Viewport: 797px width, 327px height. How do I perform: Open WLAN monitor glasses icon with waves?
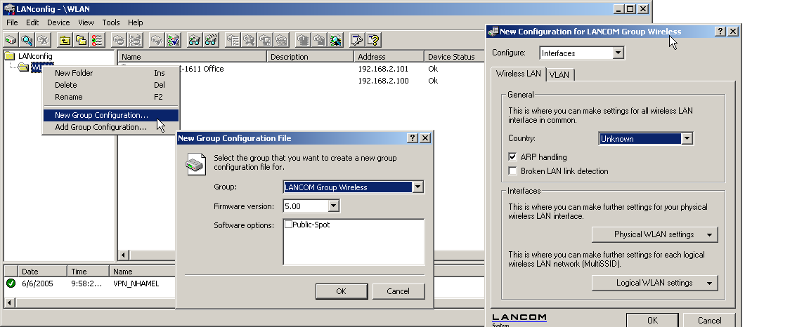coord(211,40)
